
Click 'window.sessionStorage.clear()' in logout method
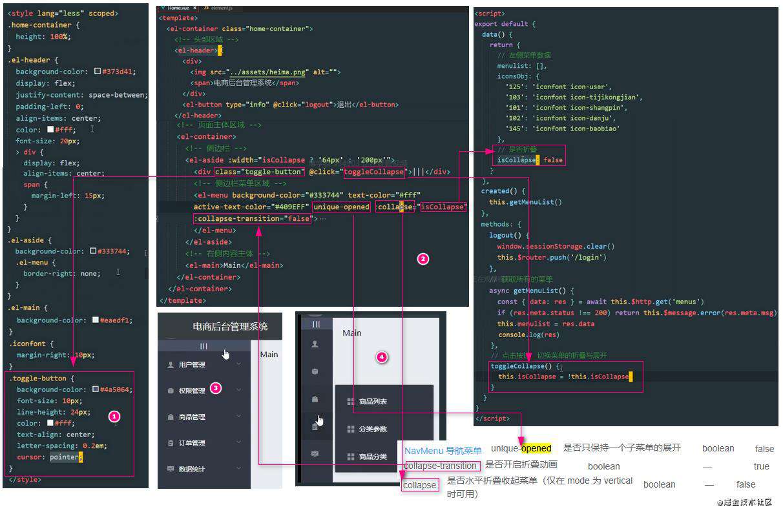pyautogui.click(x=556, y=246)
